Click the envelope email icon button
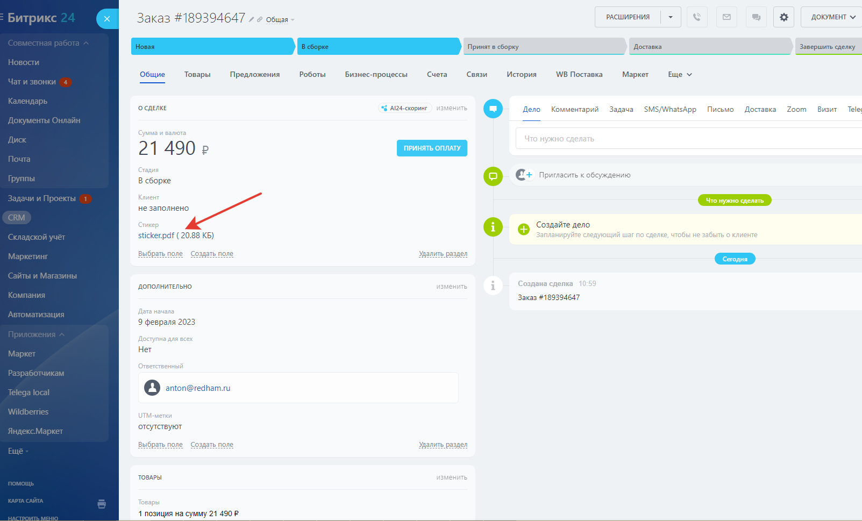Viewport: 862px width, 521px height. coord(726,17)
